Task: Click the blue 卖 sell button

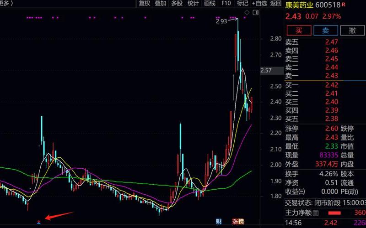Action: [x=326, y=30]
